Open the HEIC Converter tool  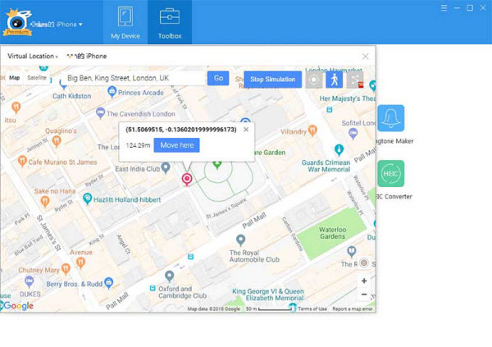tap(391, 173)
